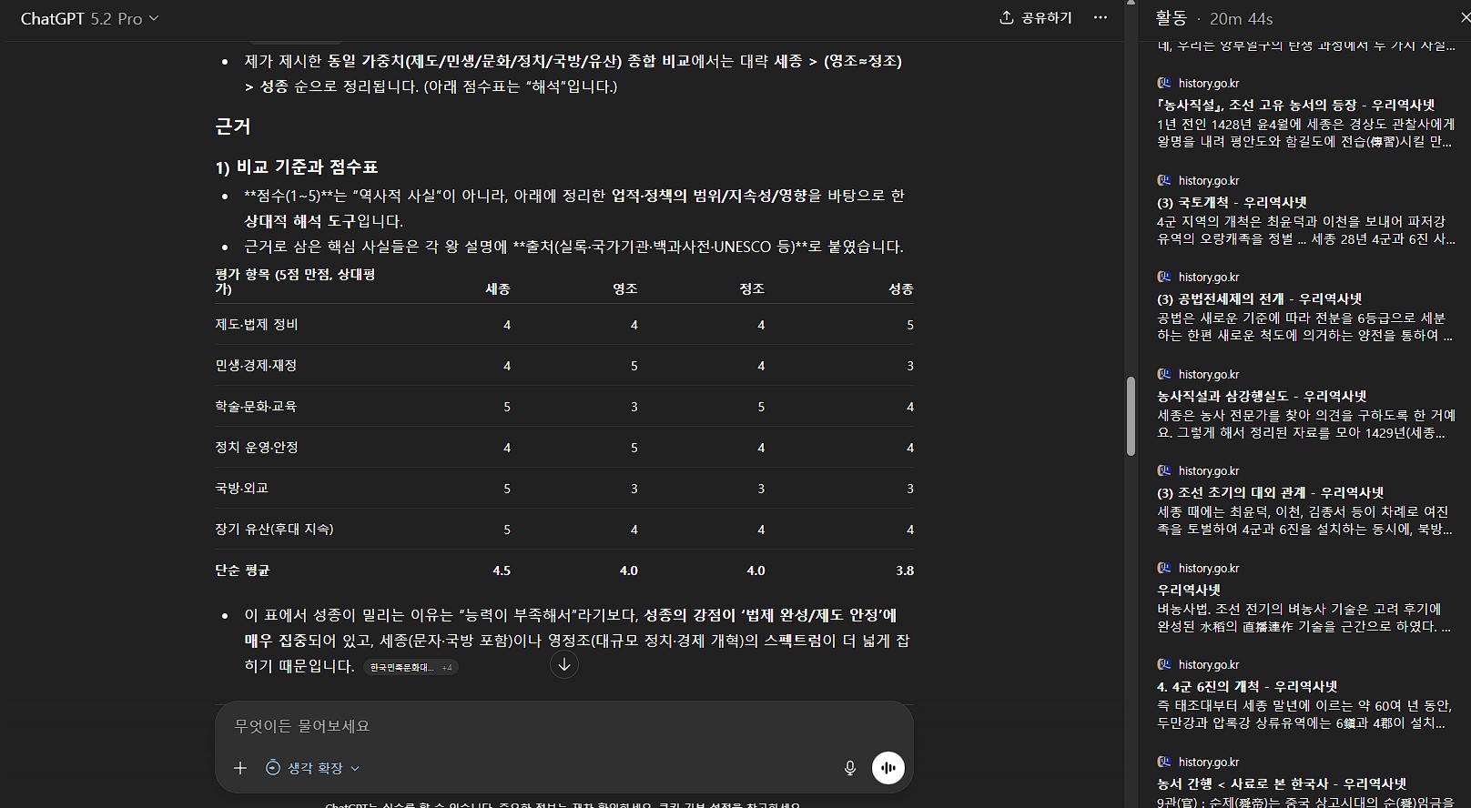Click the 정치 운영·안정 row label
This screenshot has height=808, width=1471.
[x=257, y=448]
